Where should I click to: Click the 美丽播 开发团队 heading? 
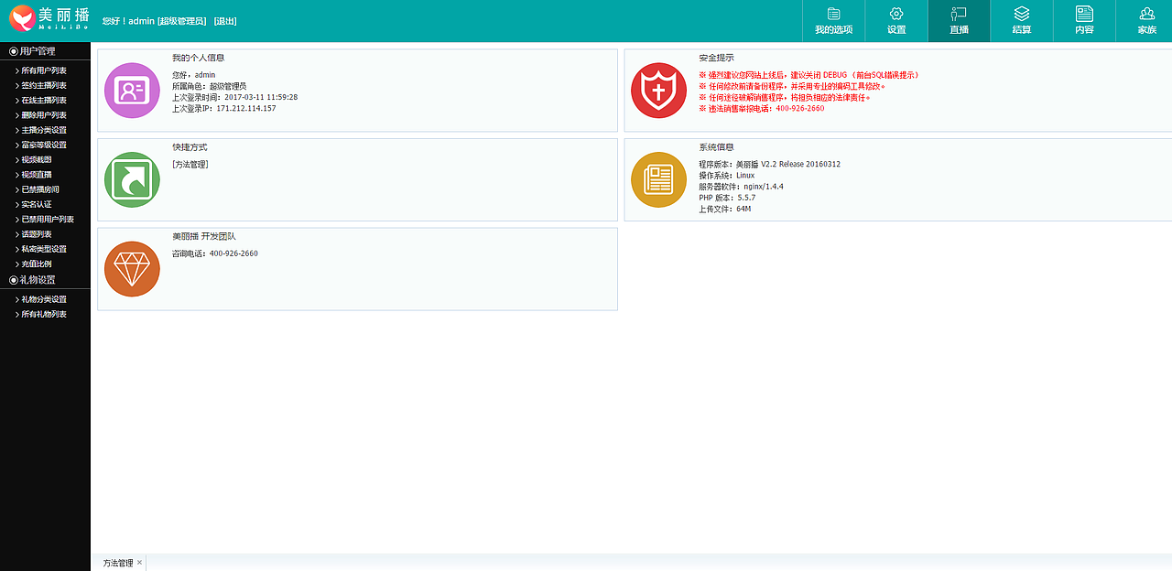pyautogui.click(x=204, y=236)
